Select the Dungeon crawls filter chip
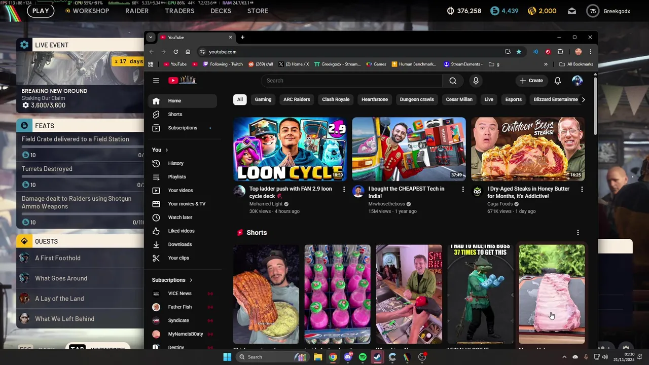 (x=417, y=99)
